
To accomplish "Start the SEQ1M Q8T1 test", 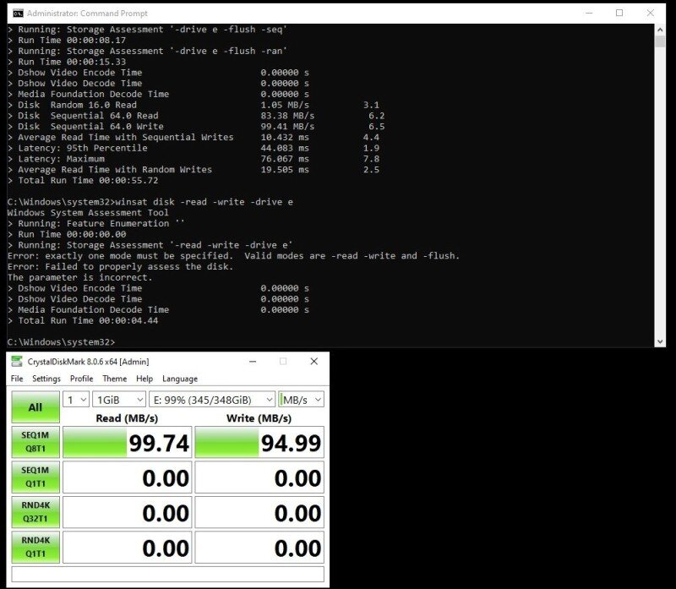I will click(35, 442).
